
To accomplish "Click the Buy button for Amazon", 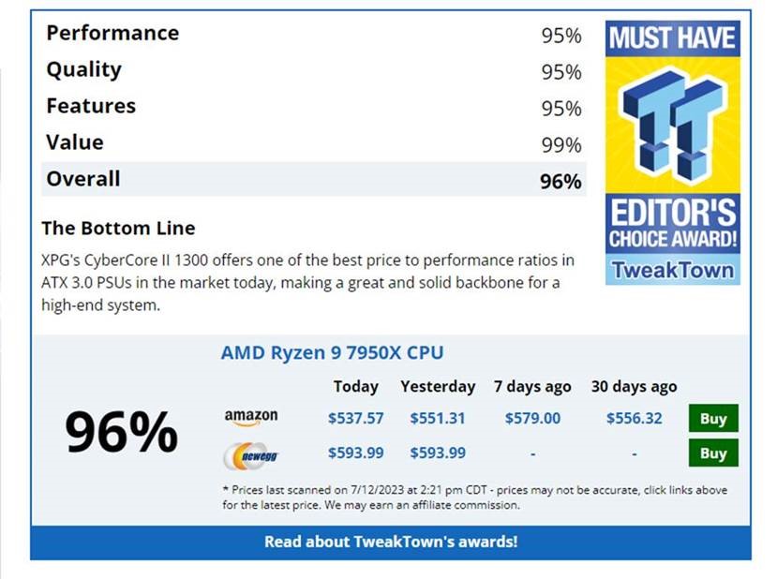I will coord(713,418).
